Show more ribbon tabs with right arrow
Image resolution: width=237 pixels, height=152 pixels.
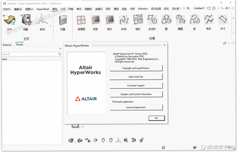tap(184, 8)
